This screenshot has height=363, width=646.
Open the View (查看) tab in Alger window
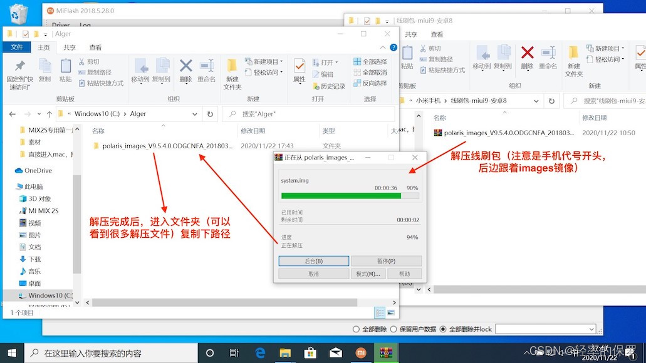(x=96, y=48)
